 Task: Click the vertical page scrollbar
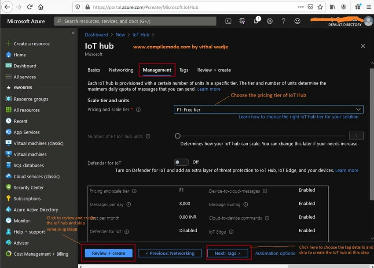pos(372,134)
